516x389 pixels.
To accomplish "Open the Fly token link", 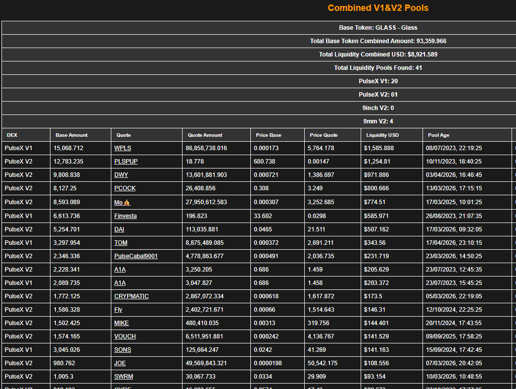I will point(118,310).
